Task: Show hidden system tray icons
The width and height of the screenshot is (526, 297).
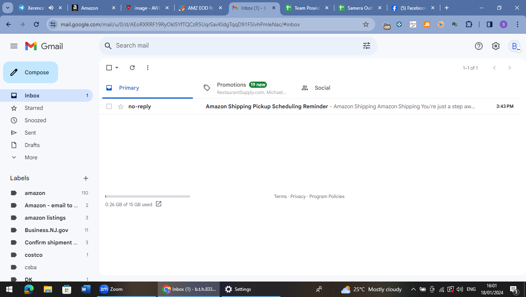Action: click(413, 289)
